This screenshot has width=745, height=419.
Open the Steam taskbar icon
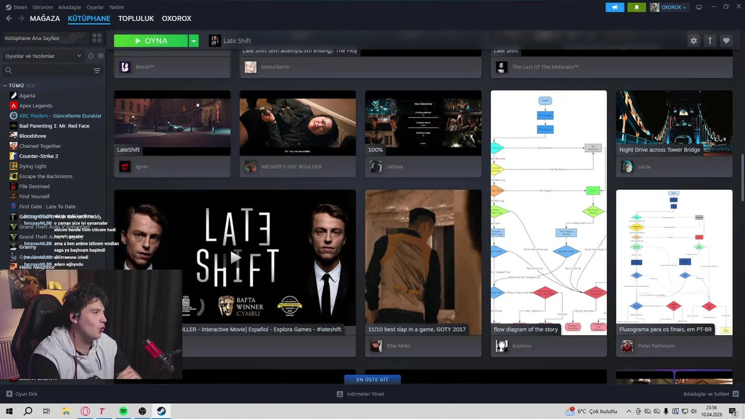(x=161, y=411)
